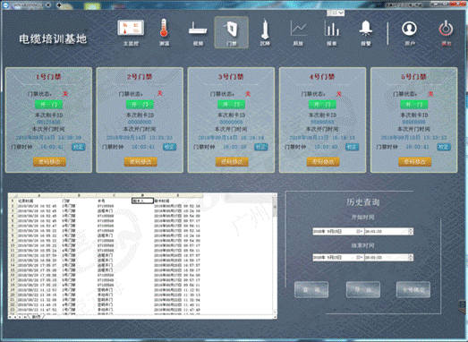Click blue 校正 button on 2号门禁
Image resolution: width=468 pixels, height=342 pixels.
pos(169,147)
